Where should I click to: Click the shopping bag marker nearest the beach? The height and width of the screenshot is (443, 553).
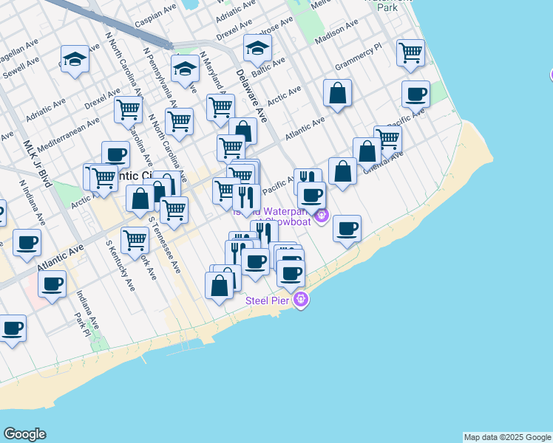coord(220,286)
